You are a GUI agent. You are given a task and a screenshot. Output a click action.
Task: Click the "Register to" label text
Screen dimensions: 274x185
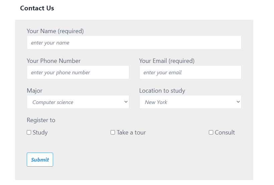(41, 120)
